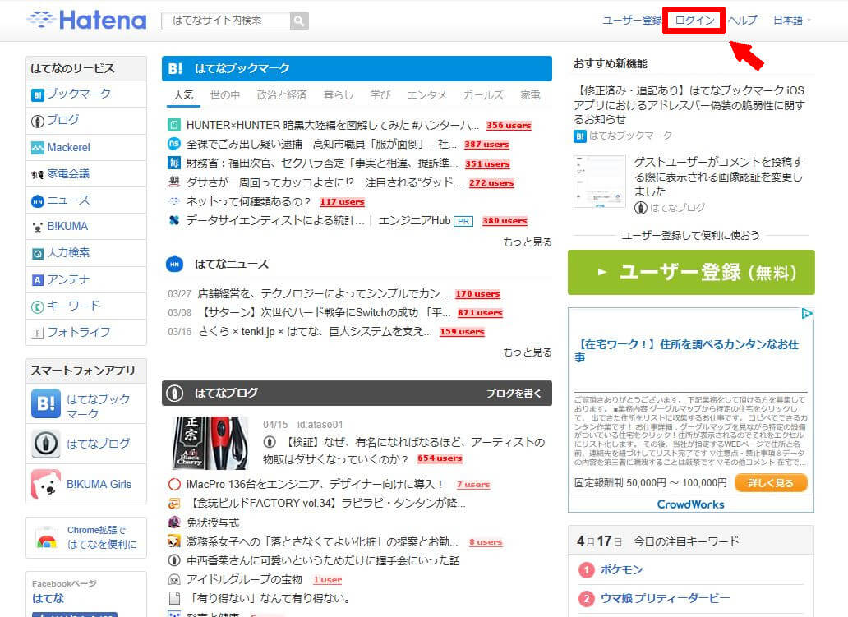This screenshot has width=848, height=617.
Task: Select the 学び tab
Action: pos(380,95)
